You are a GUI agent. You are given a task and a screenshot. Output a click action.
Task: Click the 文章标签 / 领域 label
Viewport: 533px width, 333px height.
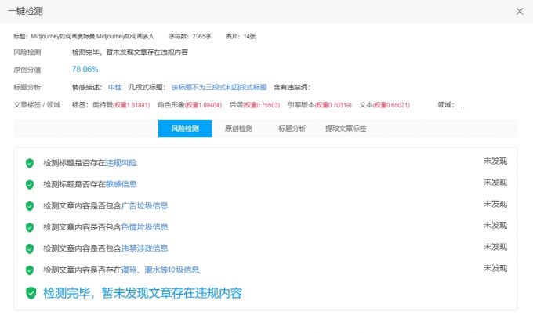pos(37,105)
